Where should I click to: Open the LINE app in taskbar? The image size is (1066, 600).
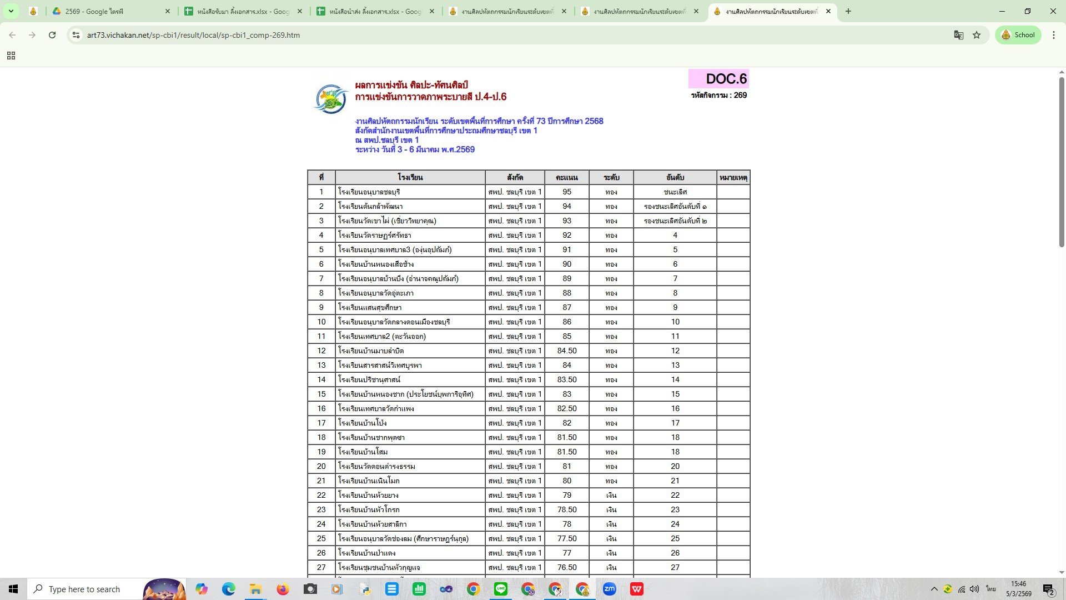click(x=501, y=589)
